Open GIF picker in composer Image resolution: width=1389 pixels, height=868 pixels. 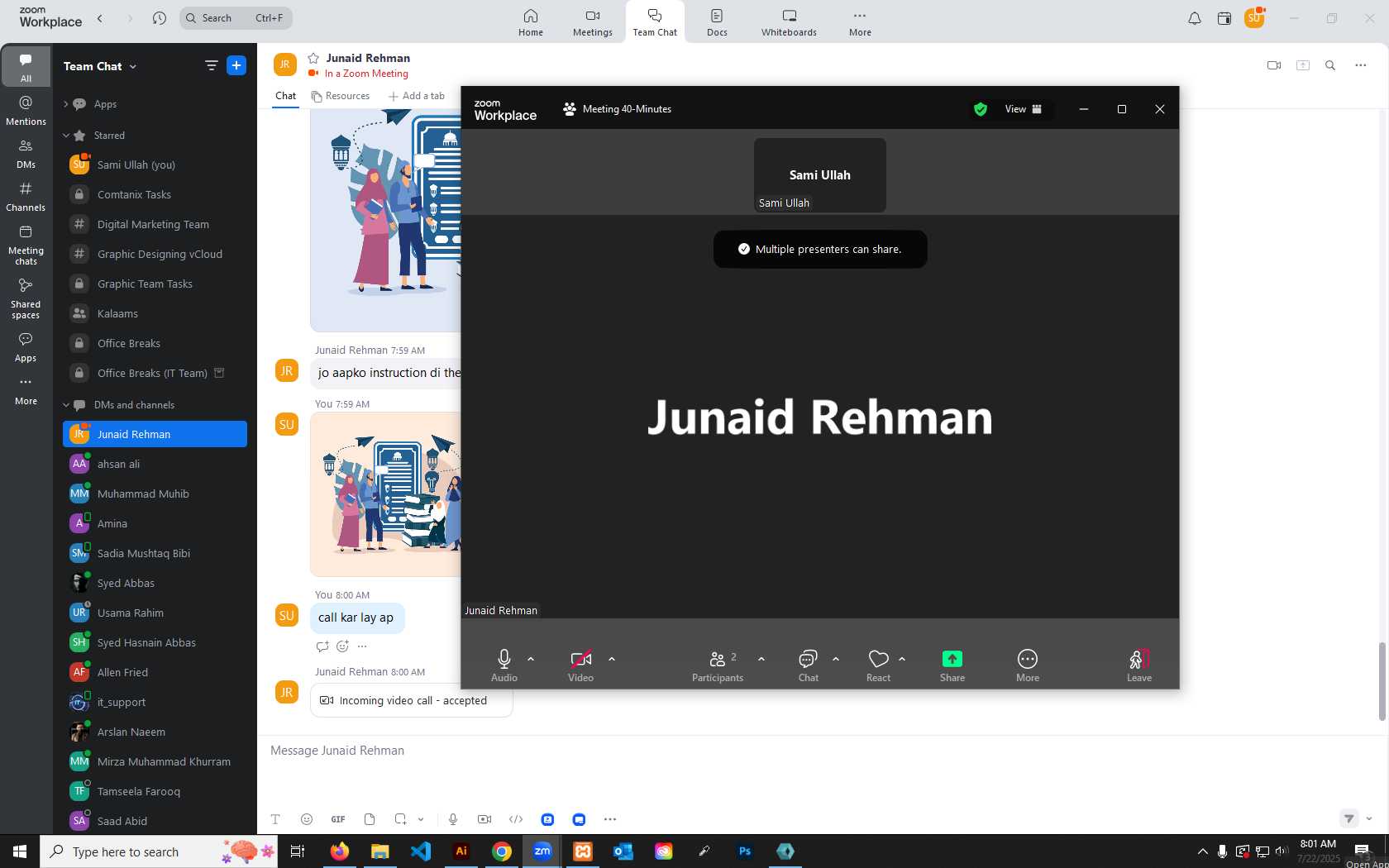(338, 819)
